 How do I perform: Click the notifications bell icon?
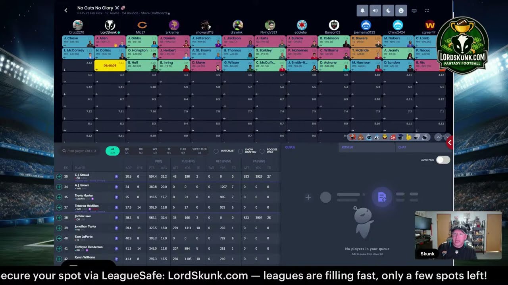click(x=363, y=11)
